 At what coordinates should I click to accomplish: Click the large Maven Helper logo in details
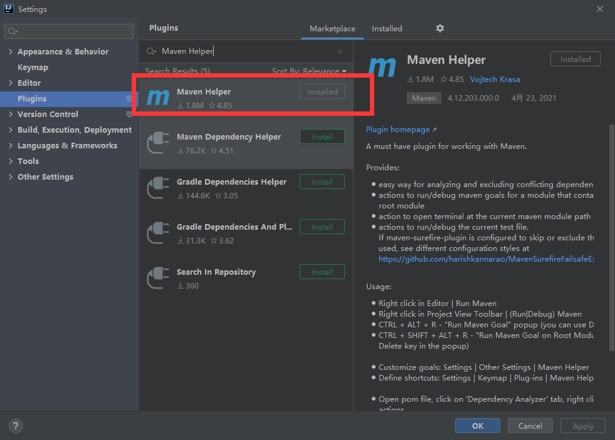click(x=382, y=68)
